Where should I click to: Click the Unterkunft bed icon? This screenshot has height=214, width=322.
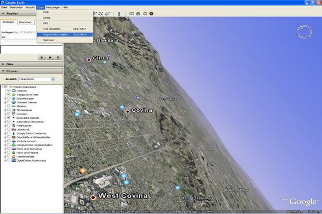(13, 129)
